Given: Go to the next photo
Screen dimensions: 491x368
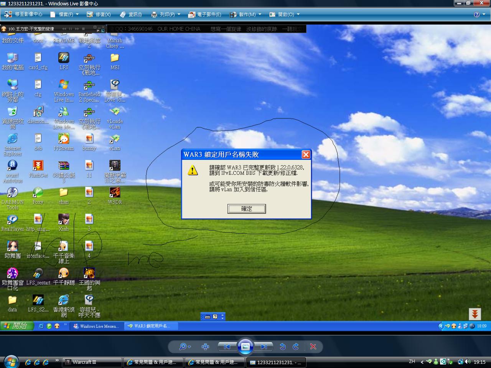Looking at the screenshot, I should pos(264,347).
